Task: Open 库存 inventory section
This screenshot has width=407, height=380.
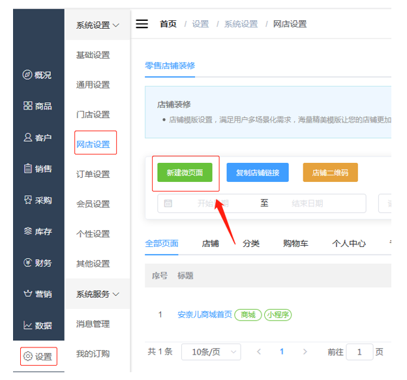Action: (37, 231)
